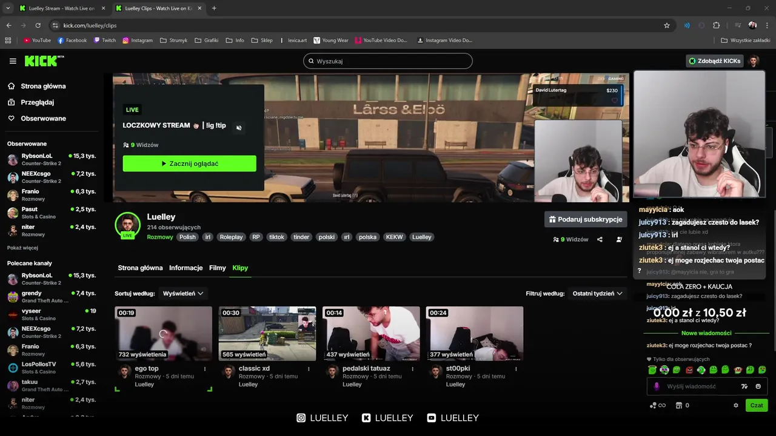Switch to Luelley Stream browser tab
The image size is (776, 436).
[x=61, y=8]
